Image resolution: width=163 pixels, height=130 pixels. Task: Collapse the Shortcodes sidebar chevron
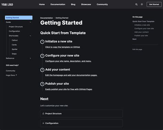coord(30,36)
